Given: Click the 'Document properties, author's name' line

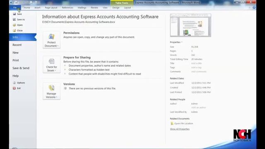Looking at the screenshot, I should pos(100,65).
